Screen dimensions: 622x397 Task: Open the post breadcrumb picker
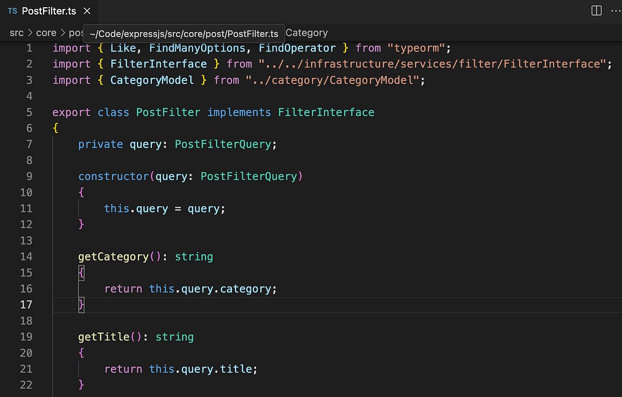click(x=77, y=33)
